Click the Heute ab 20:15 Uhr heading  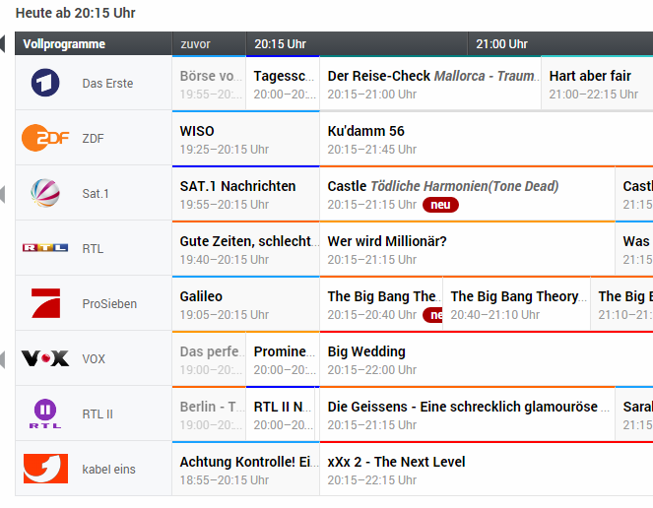pos(76,13)
